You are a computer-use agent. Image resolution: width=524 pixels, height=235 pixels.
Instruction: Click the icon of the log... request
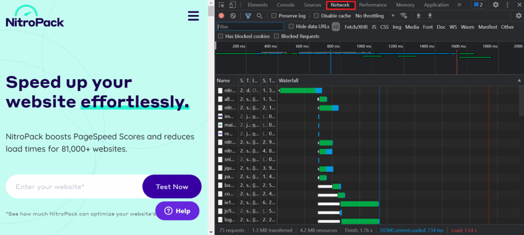click(220, 220)
